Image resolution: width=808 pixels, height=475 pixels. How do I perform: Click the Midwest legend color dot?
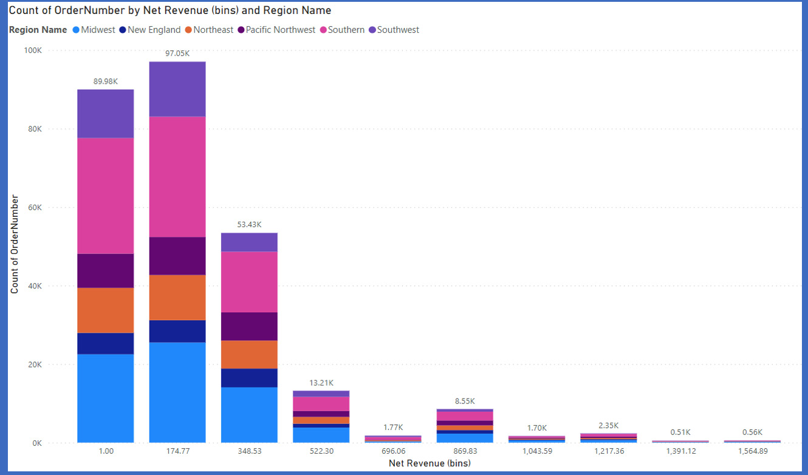76,30
